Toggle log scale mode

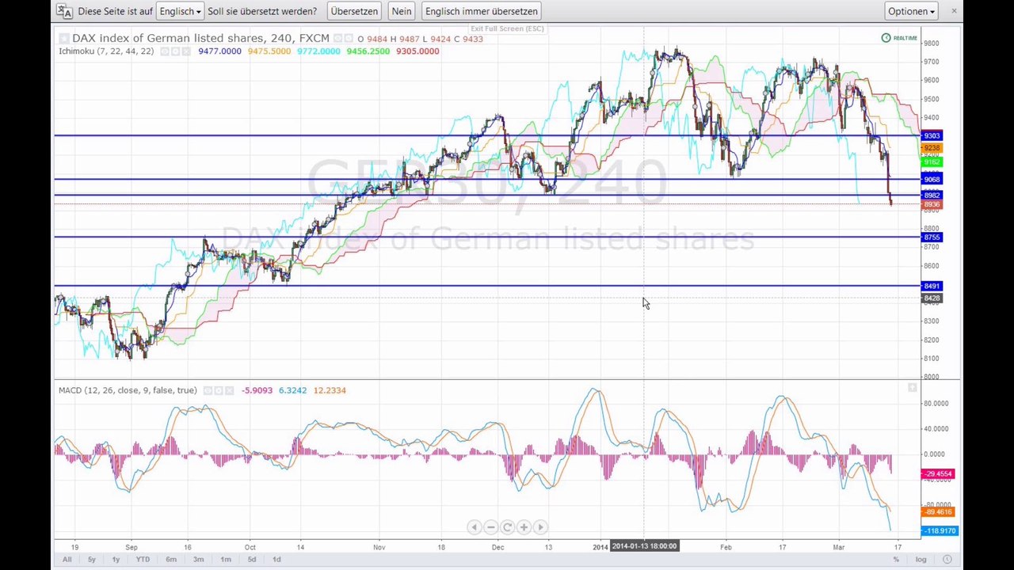(921, 560)
